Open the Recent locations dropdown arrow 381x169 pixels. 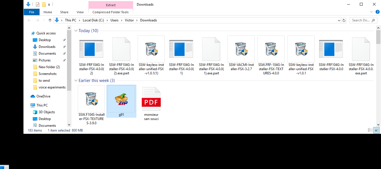click(44, 20)
